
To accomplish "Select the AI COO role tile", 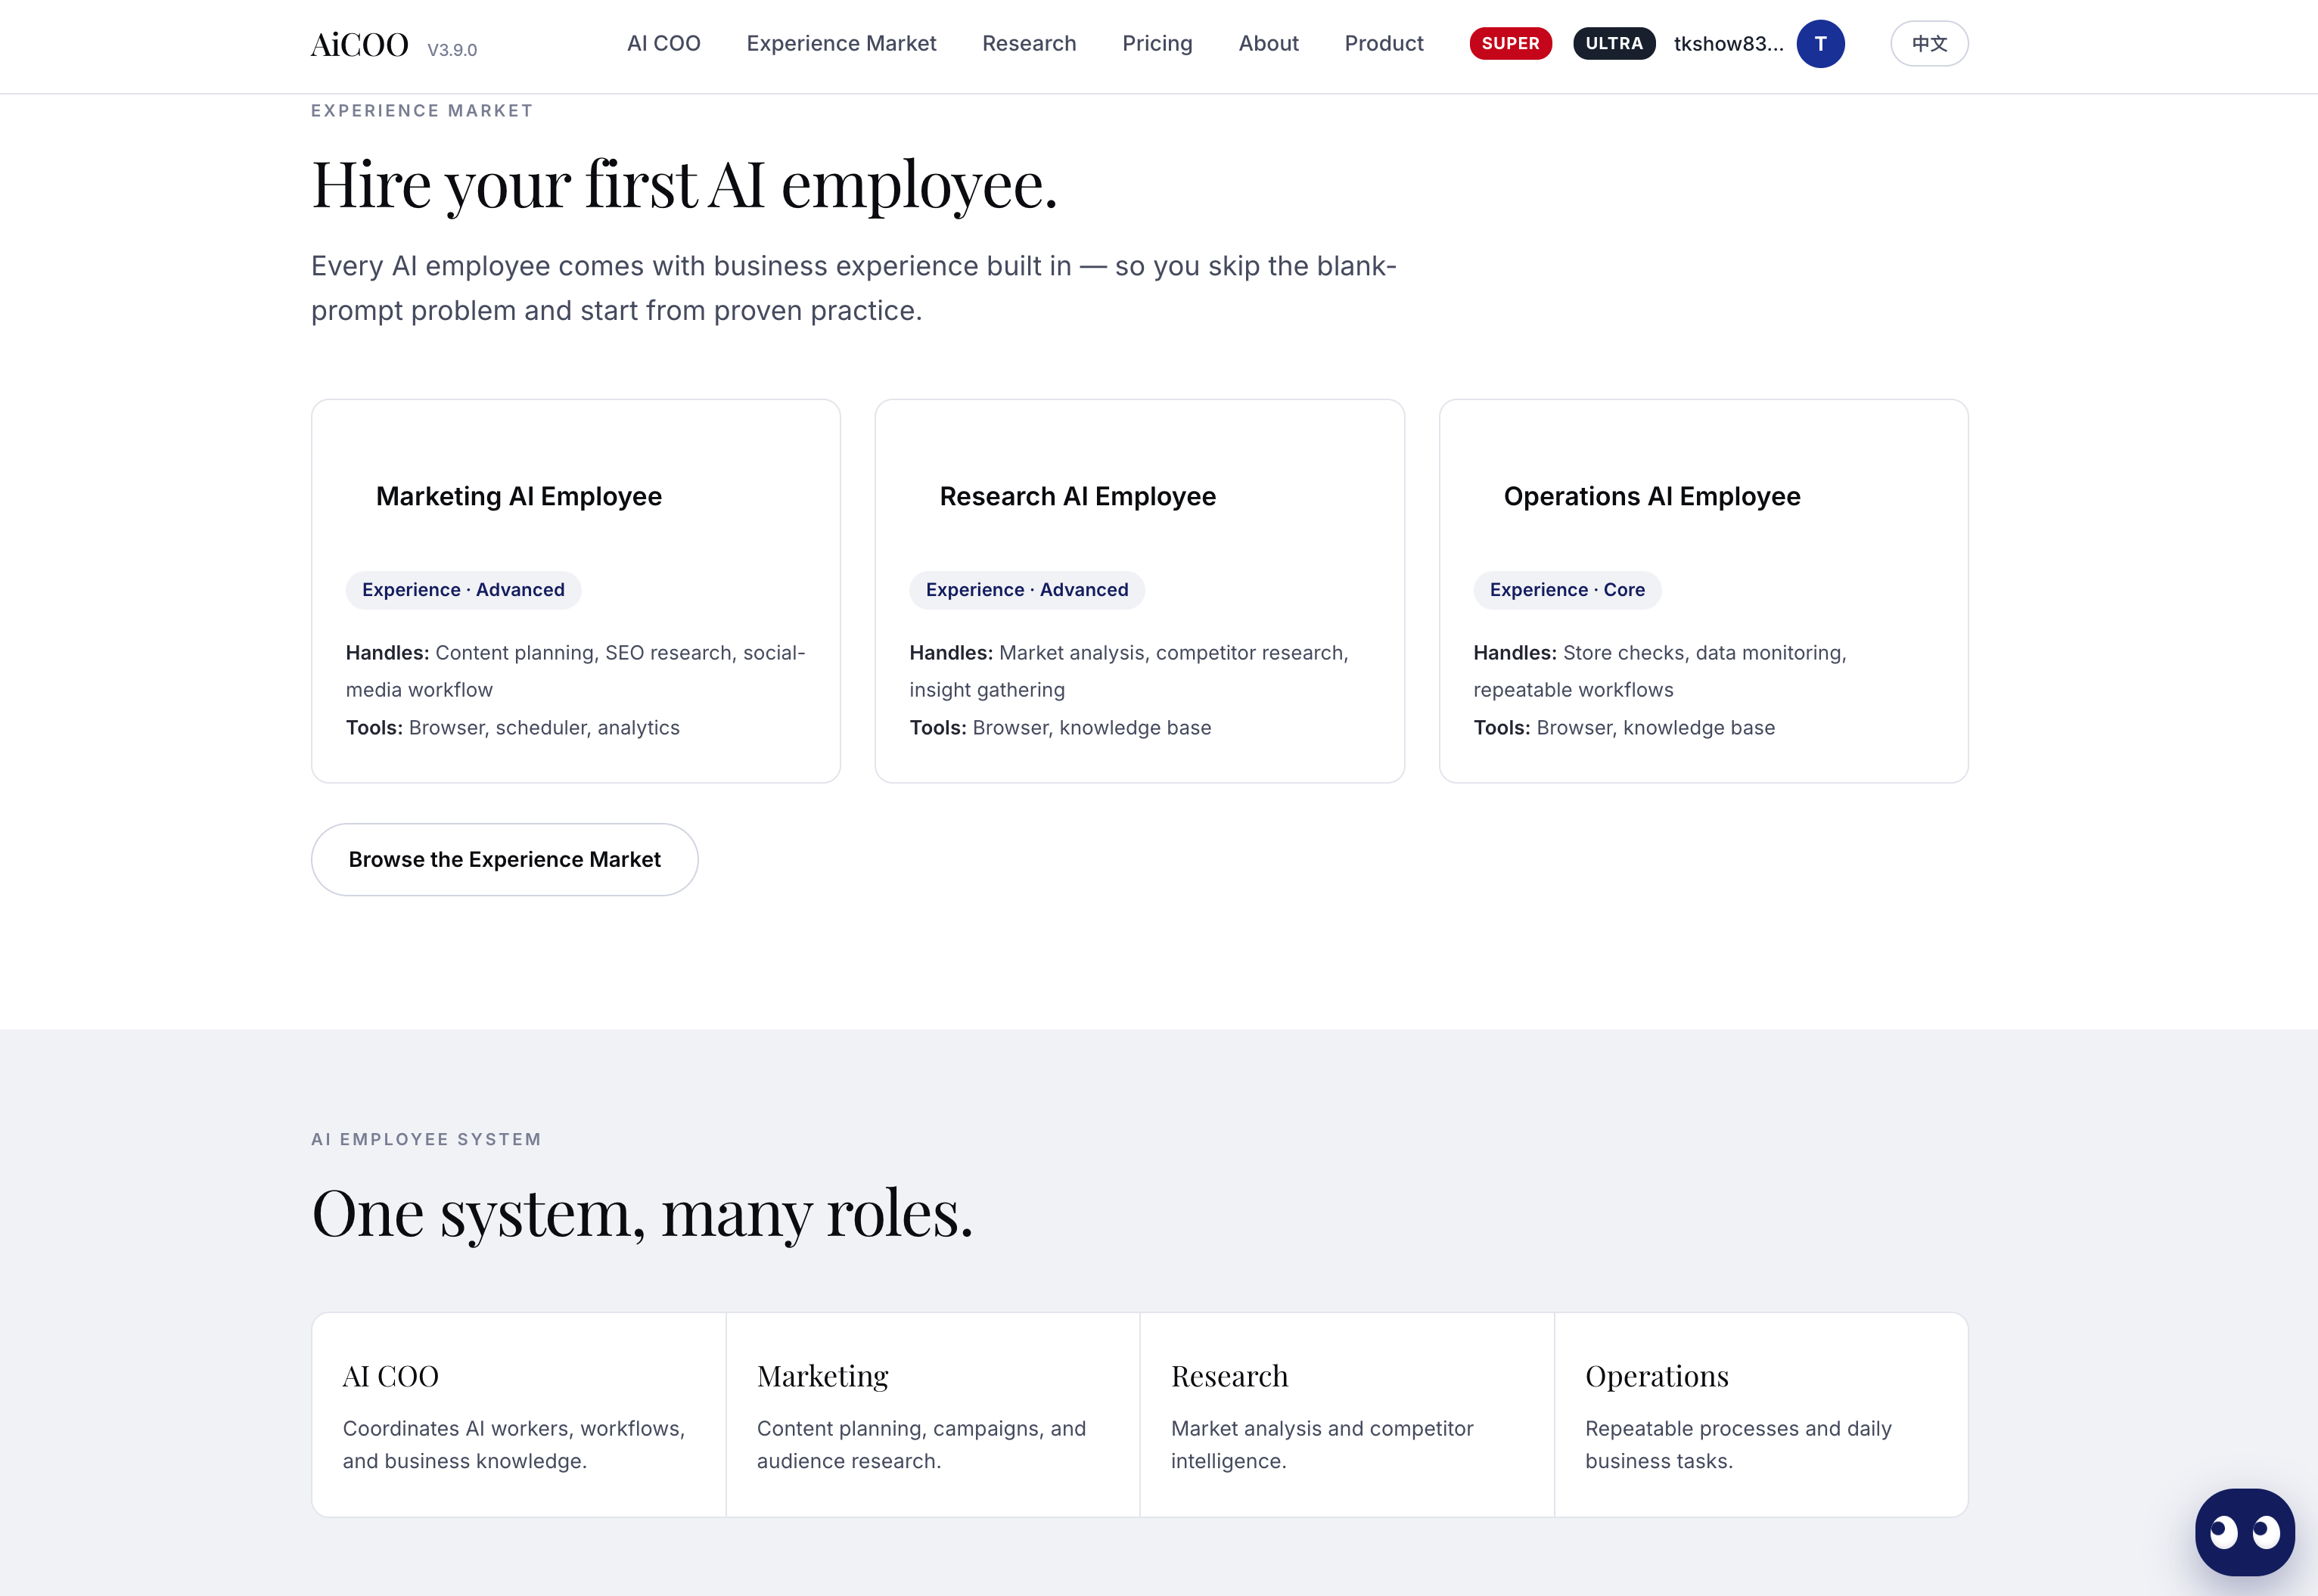I will (x=518, y=1415).
